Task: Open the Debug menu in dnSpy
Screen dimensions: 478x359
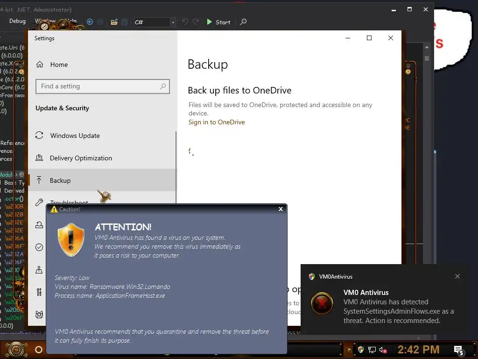Action: (x=17, y=21)
